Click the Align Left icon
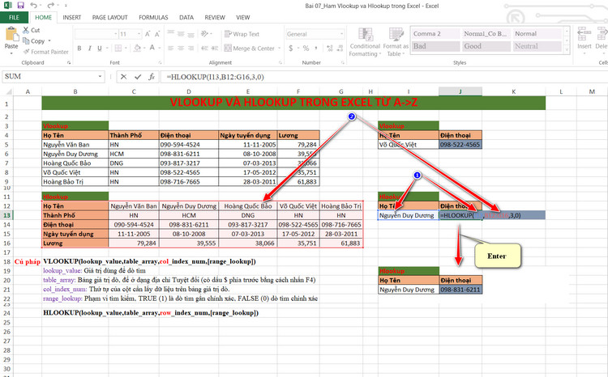Viewport: 608px width, 377px height. 170,48
